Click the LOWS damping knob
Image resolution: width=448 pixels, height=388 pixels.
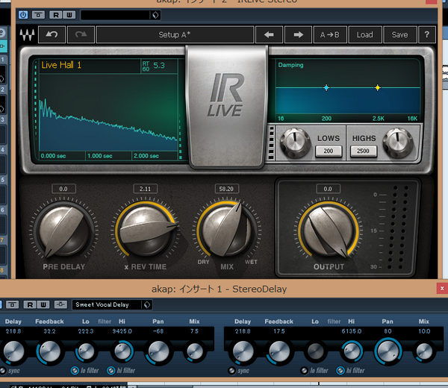(295, 143)
